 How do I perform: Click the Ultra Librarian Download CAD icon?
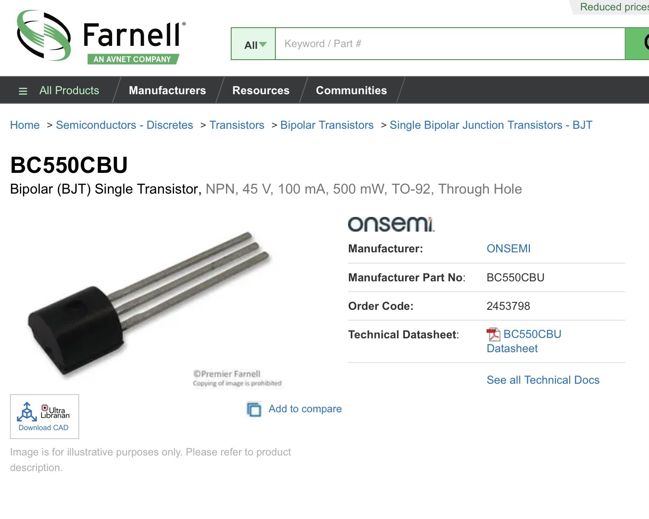tap(44, 417)
